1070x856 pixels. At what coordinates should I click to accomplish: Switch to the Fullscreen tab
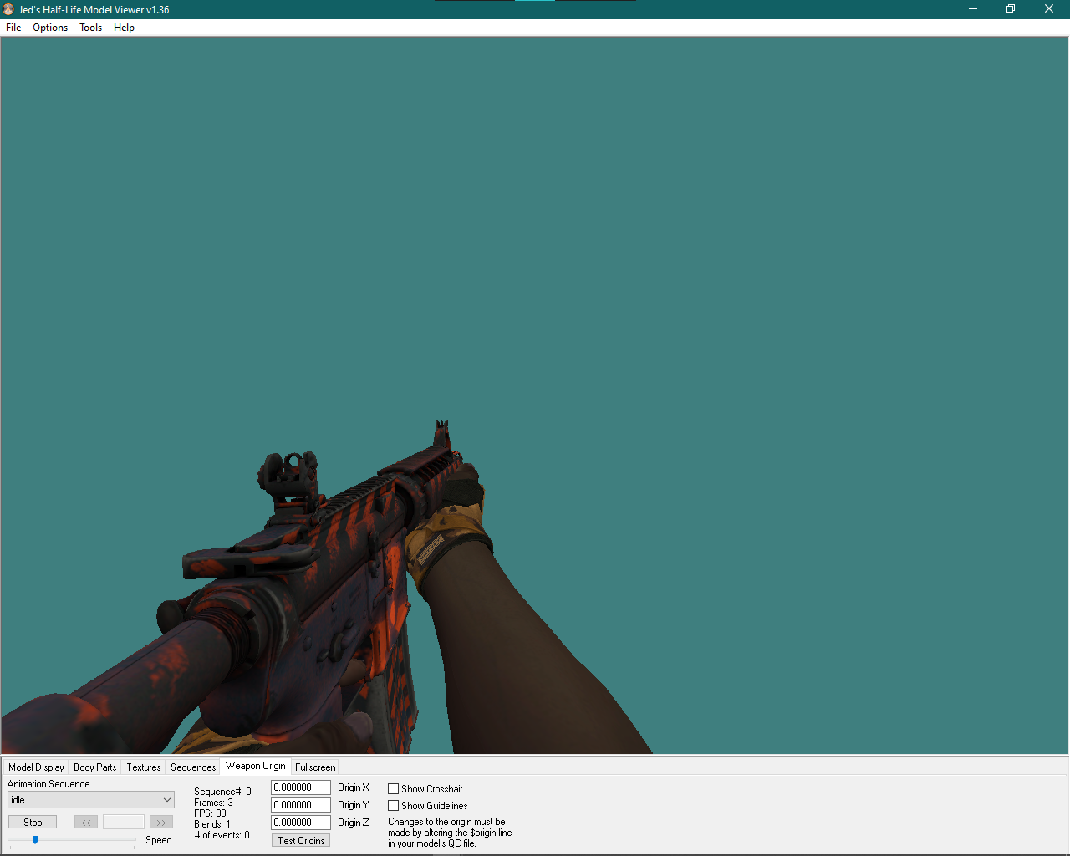315,767
